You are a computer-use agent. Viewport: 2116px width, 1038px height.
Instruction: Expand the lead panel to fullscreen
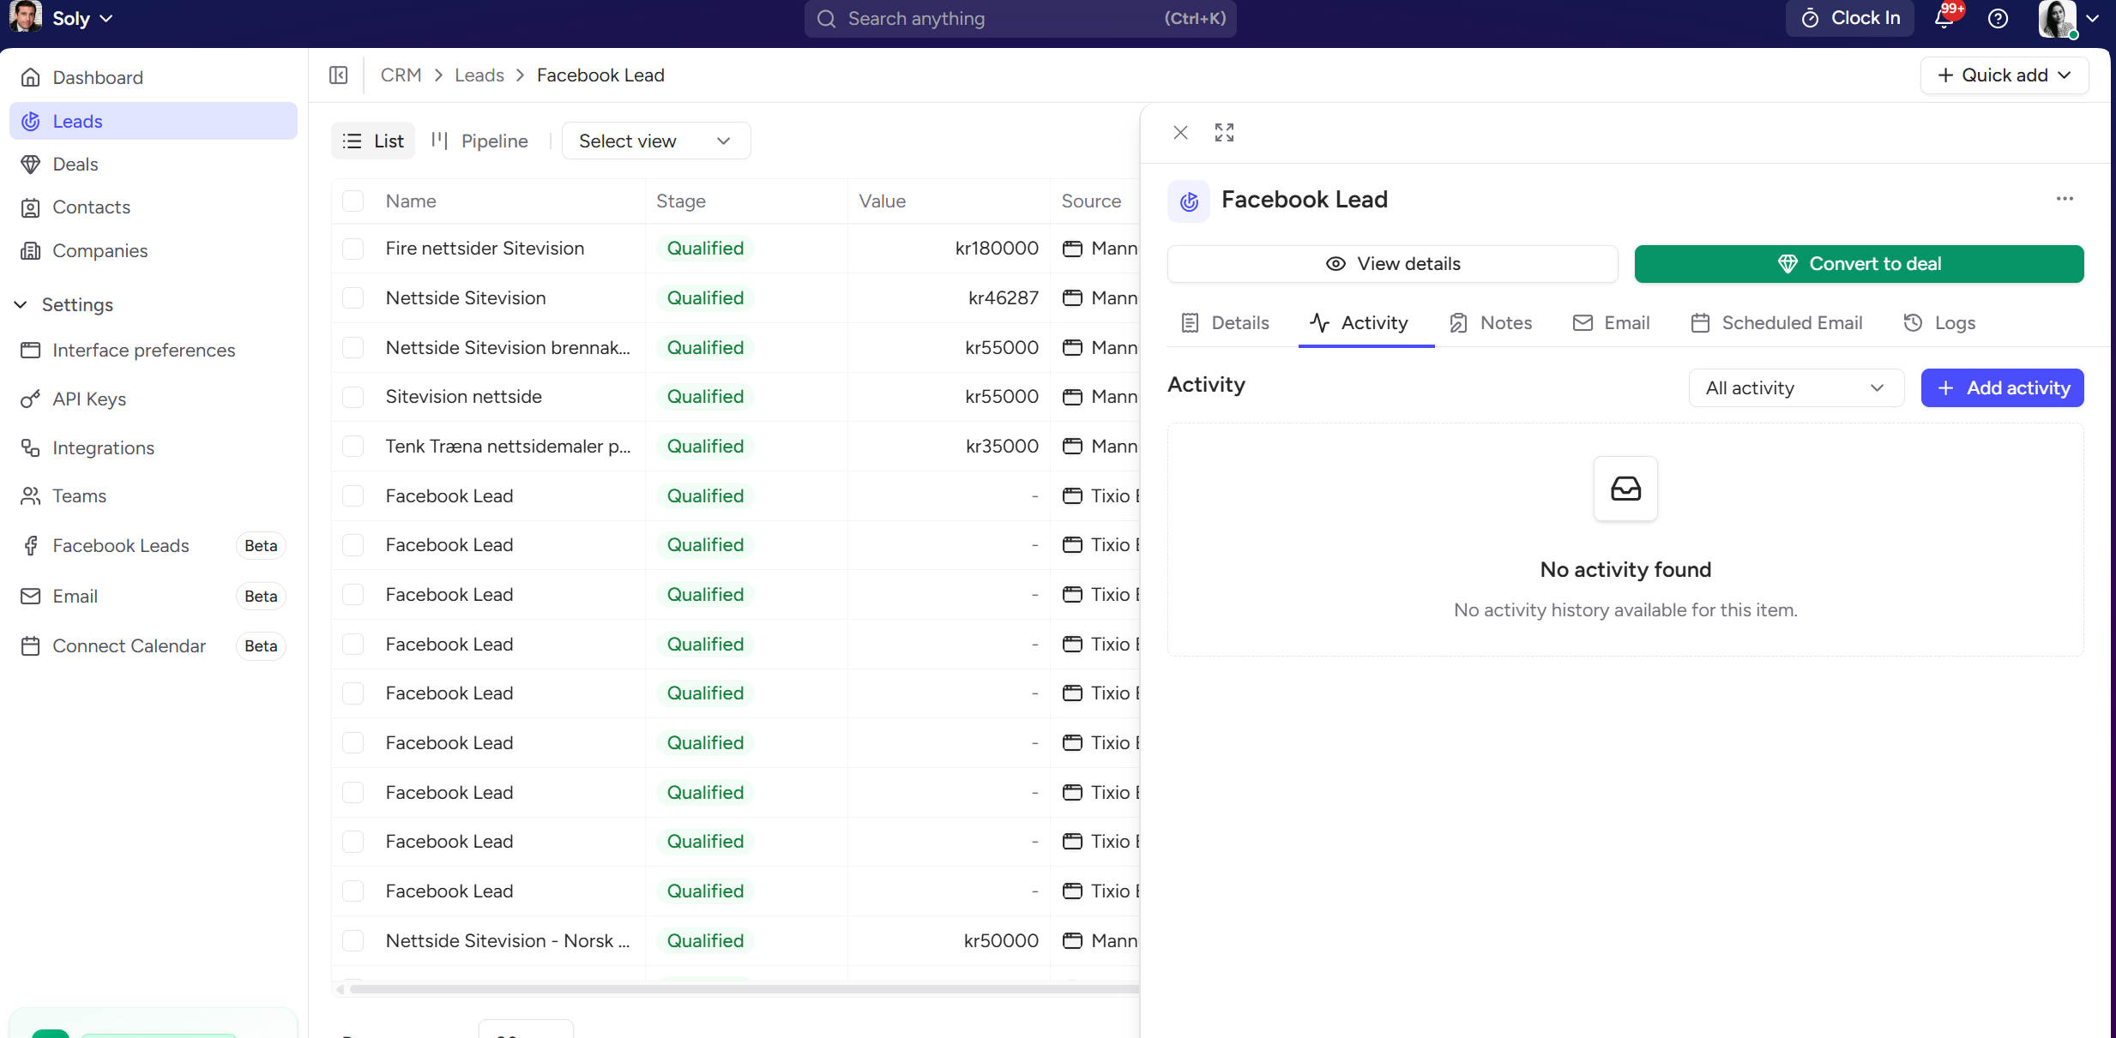point(1224,132)
